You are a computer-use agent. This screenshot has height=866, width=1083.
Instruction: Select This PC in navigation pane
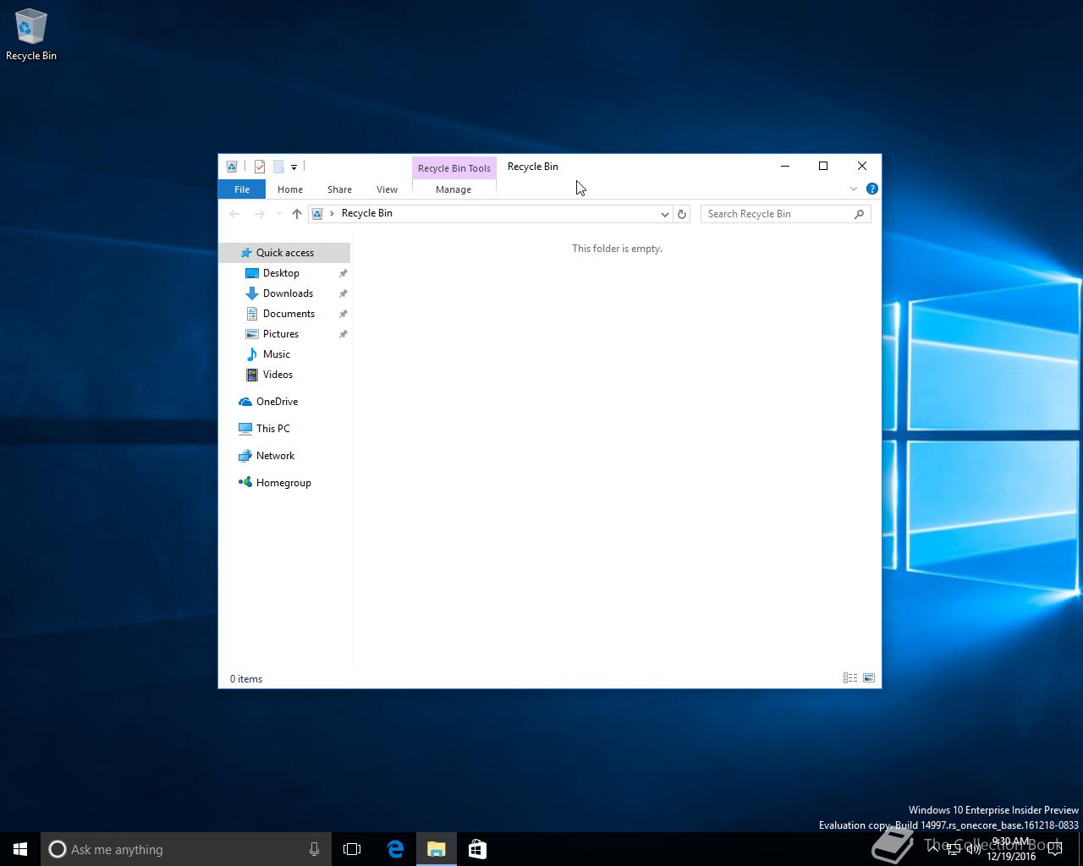pyautogui.click(x=272, y=429)
